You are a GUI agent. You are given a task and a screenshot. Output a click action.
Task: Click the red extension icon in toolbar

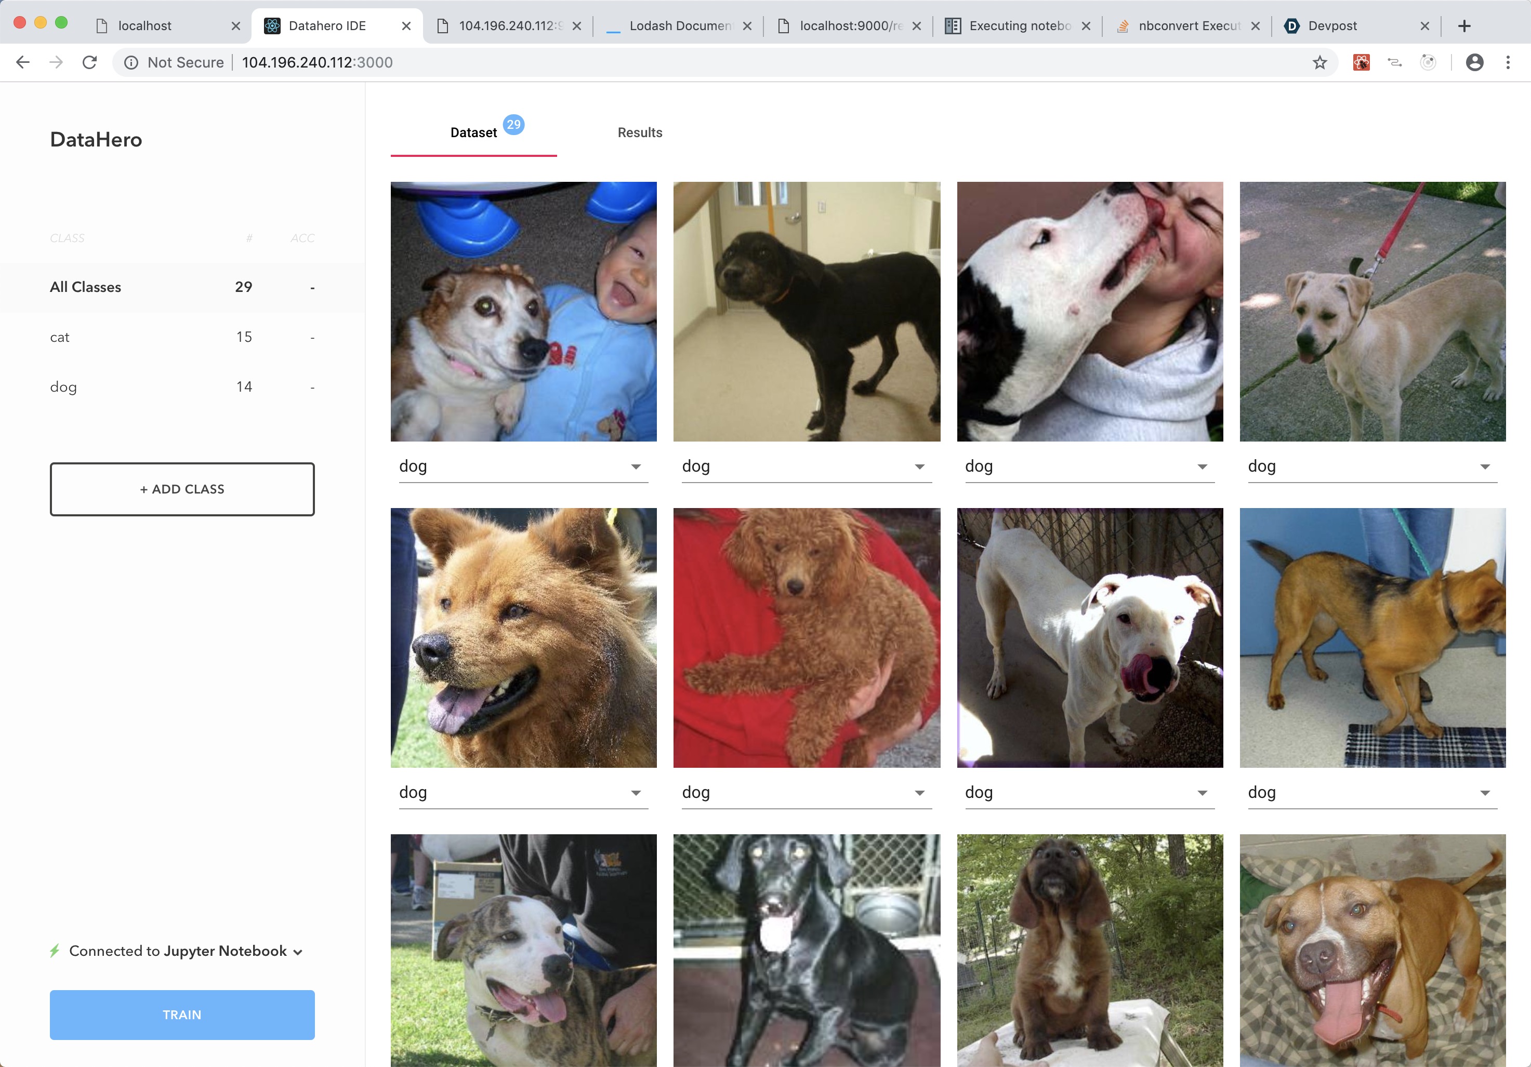click(1361, 63)
